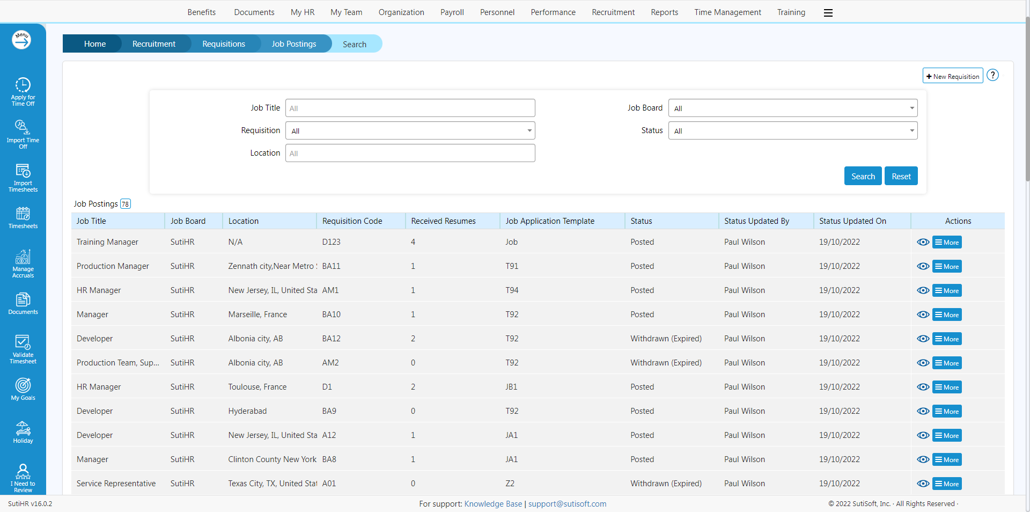Open the Job Board dropdown

[792, 108]
